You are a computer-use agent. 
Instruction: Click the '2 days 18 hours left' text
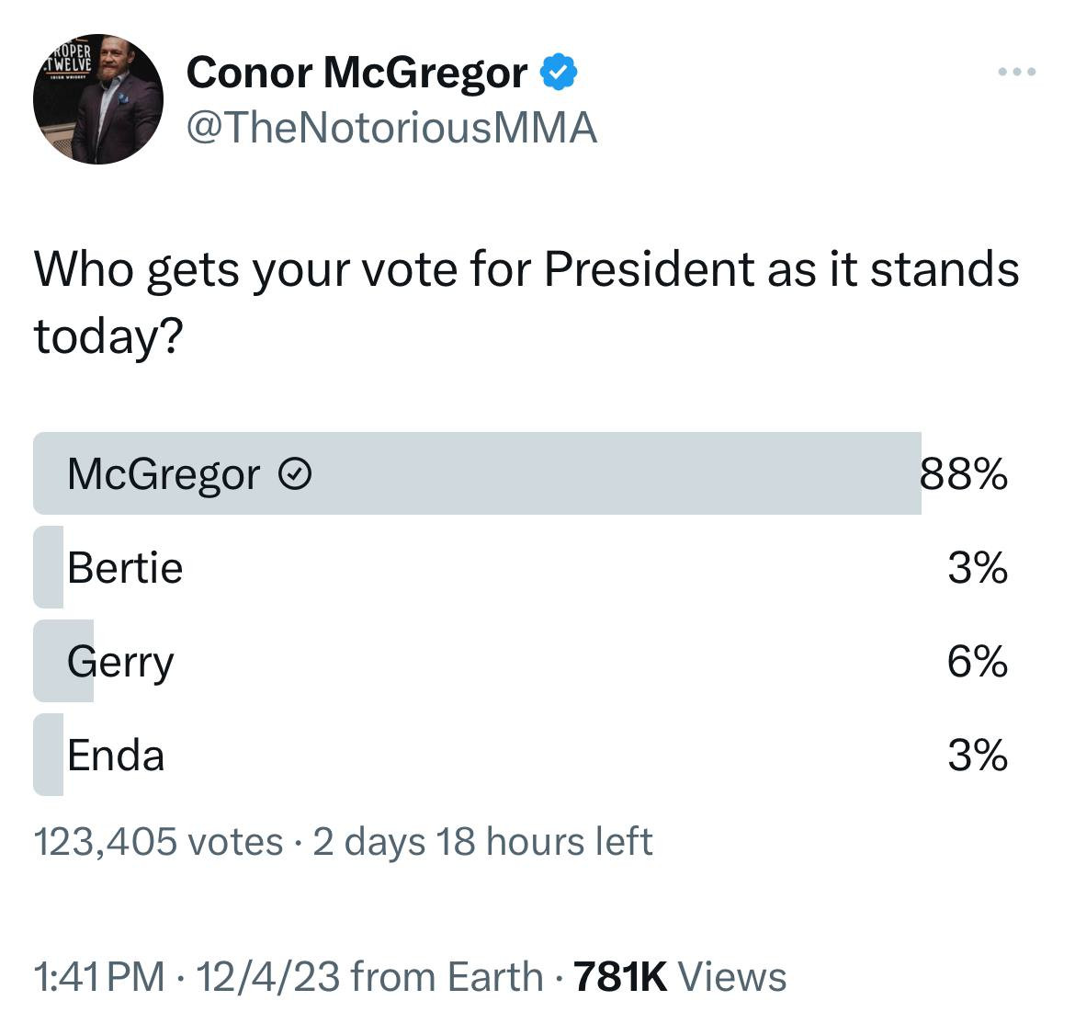pyautogui.click(x=482, y=841)
